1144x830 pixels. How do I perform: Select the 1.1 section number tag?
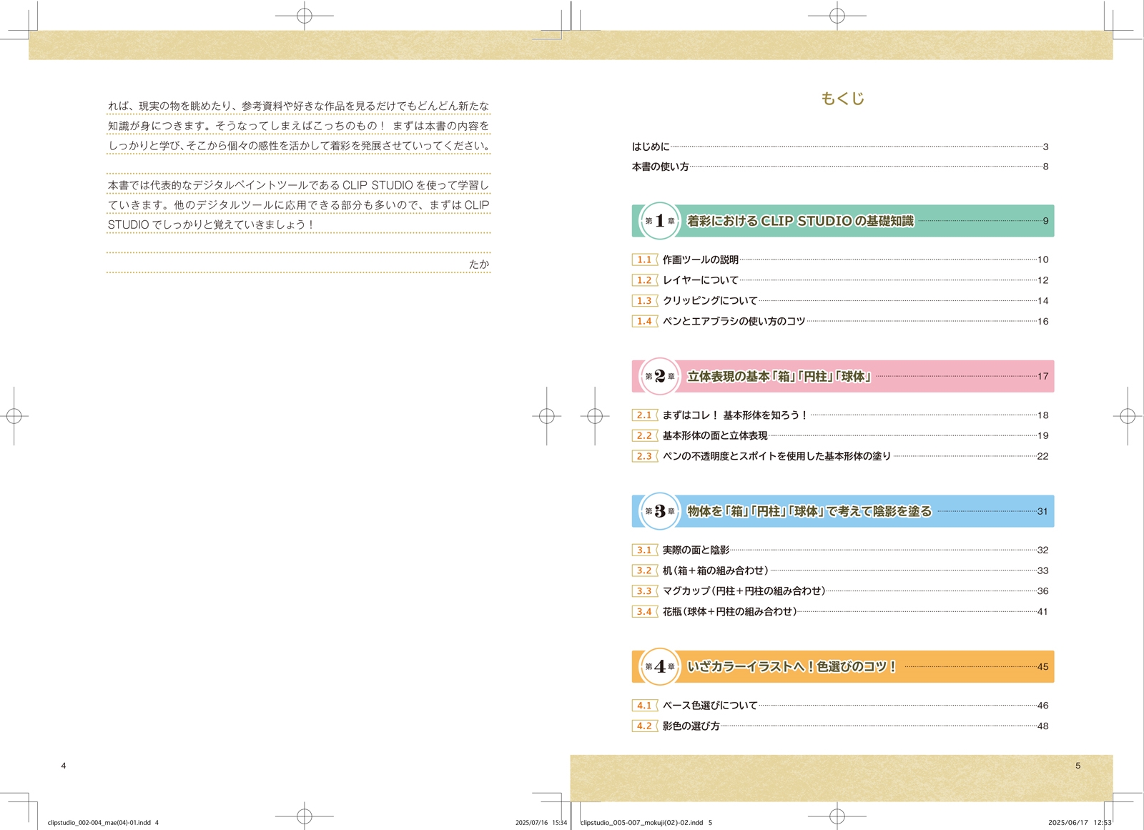(644, 260)
